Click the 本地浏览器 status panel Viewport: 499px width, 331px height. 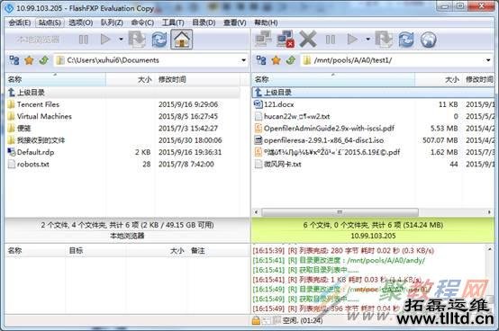click(x=127, y=230)
